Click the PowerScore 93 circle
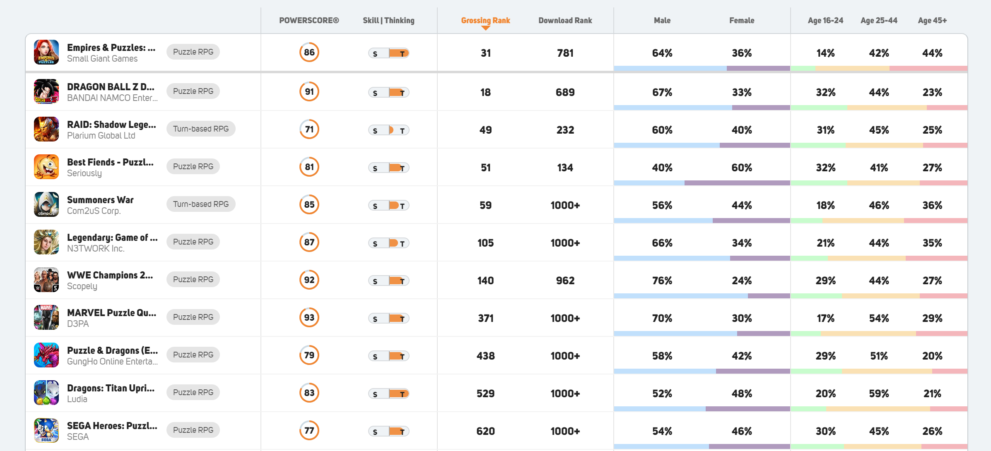This screenshot has height=451, width=991. point(309,317)
